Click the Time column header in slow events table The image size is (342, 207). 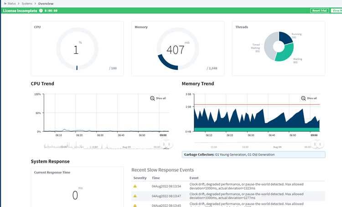click(156, 178)
